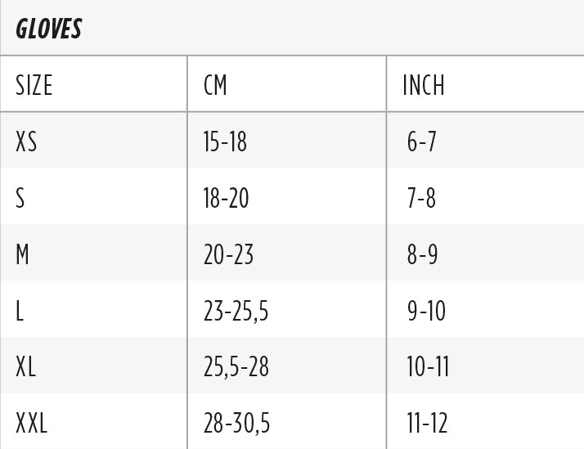Image resolution: width=584 pixels, height=449 pixels.
Task: Select the INCH column header
Action: [x=424, y=85]
